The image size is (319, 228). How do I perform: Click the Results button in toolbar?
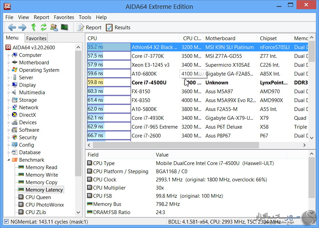point(118,28)
